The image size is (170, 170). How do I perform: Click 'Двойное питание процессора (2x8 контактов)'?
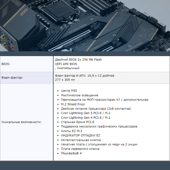[x=96, y=109]
